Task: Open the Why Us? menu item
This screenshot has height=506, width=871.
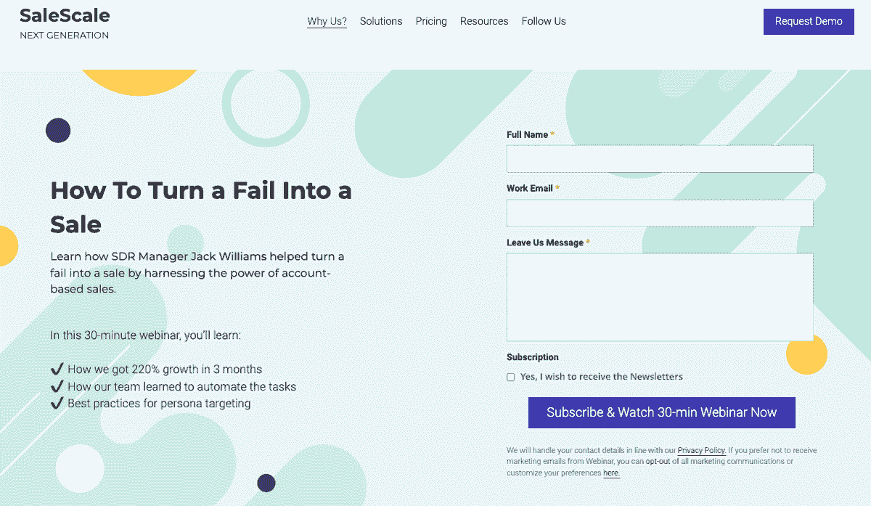Action: pos(327,21)
